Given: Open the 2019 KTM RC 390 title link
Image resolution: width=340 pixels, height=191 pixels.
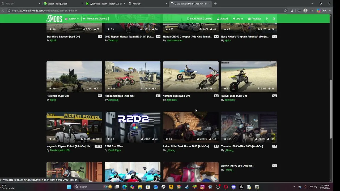Looking at the screenshot, I should coord(237,166).
